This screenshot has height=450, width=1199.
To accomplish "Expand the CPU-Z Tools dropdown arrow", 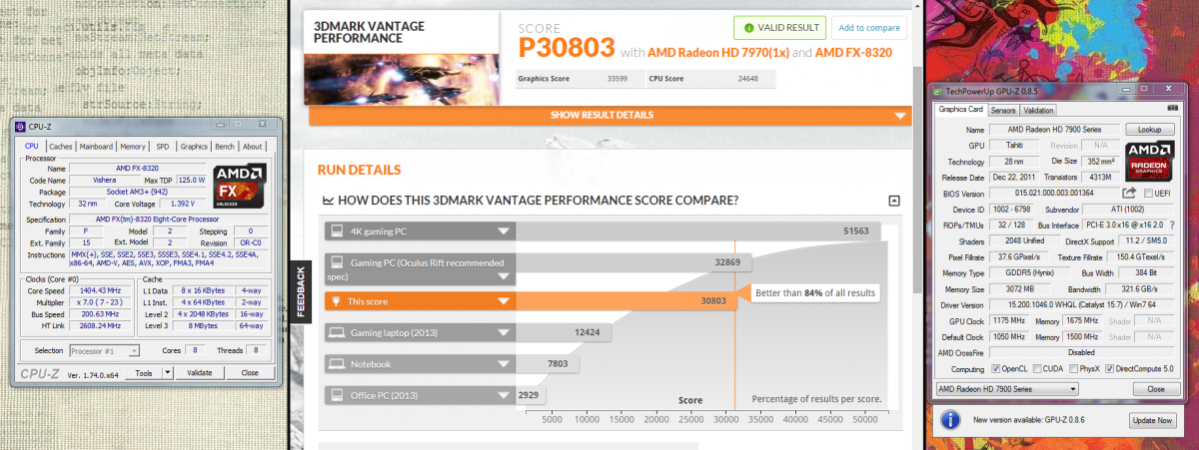I will 168,372.
